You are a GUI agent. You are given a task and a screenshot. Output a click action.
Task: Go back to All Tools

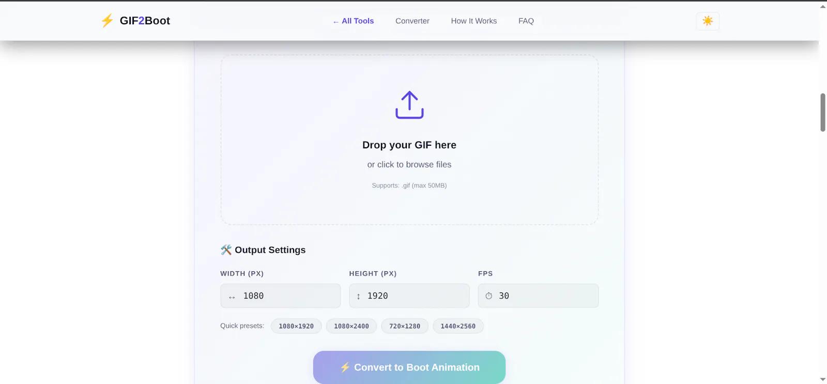(x=354, y=21)
